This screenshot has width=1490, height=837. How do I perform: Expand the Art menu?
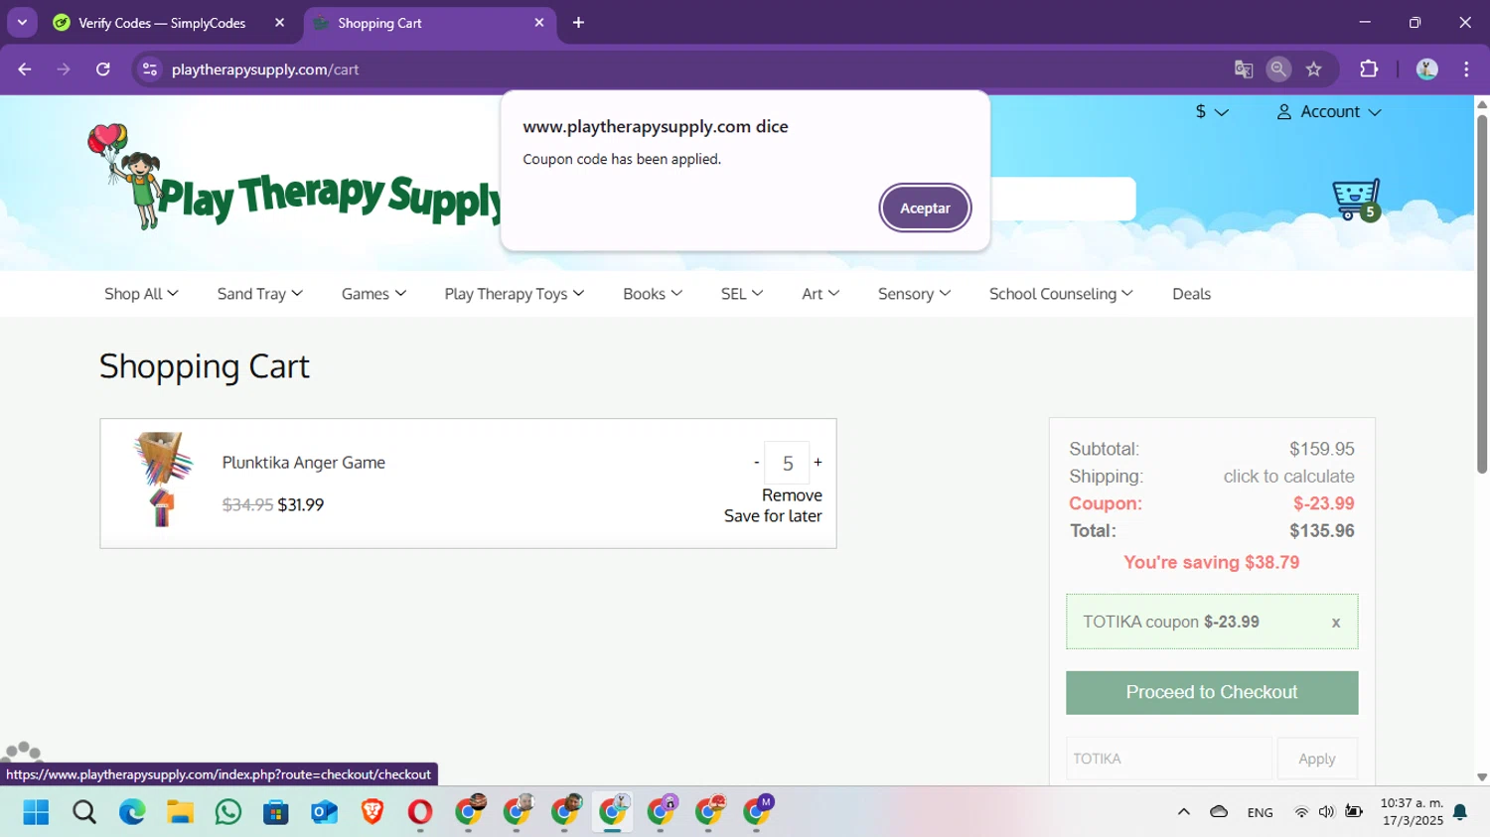[820, 294]
